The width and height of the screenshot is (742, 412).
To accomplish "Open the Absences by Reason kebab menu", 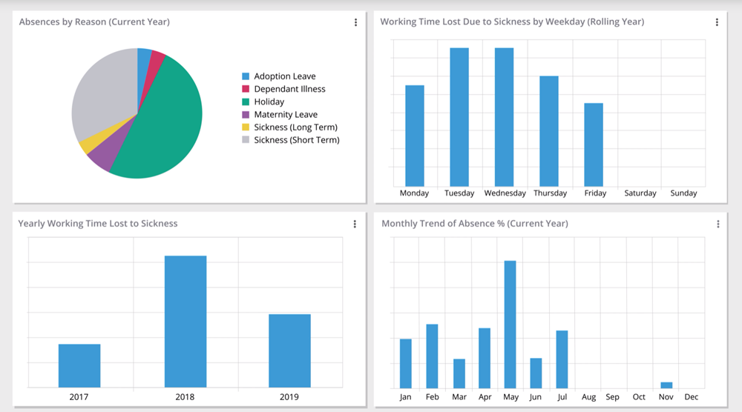I will pyautogui.click(x=356, y=22).
